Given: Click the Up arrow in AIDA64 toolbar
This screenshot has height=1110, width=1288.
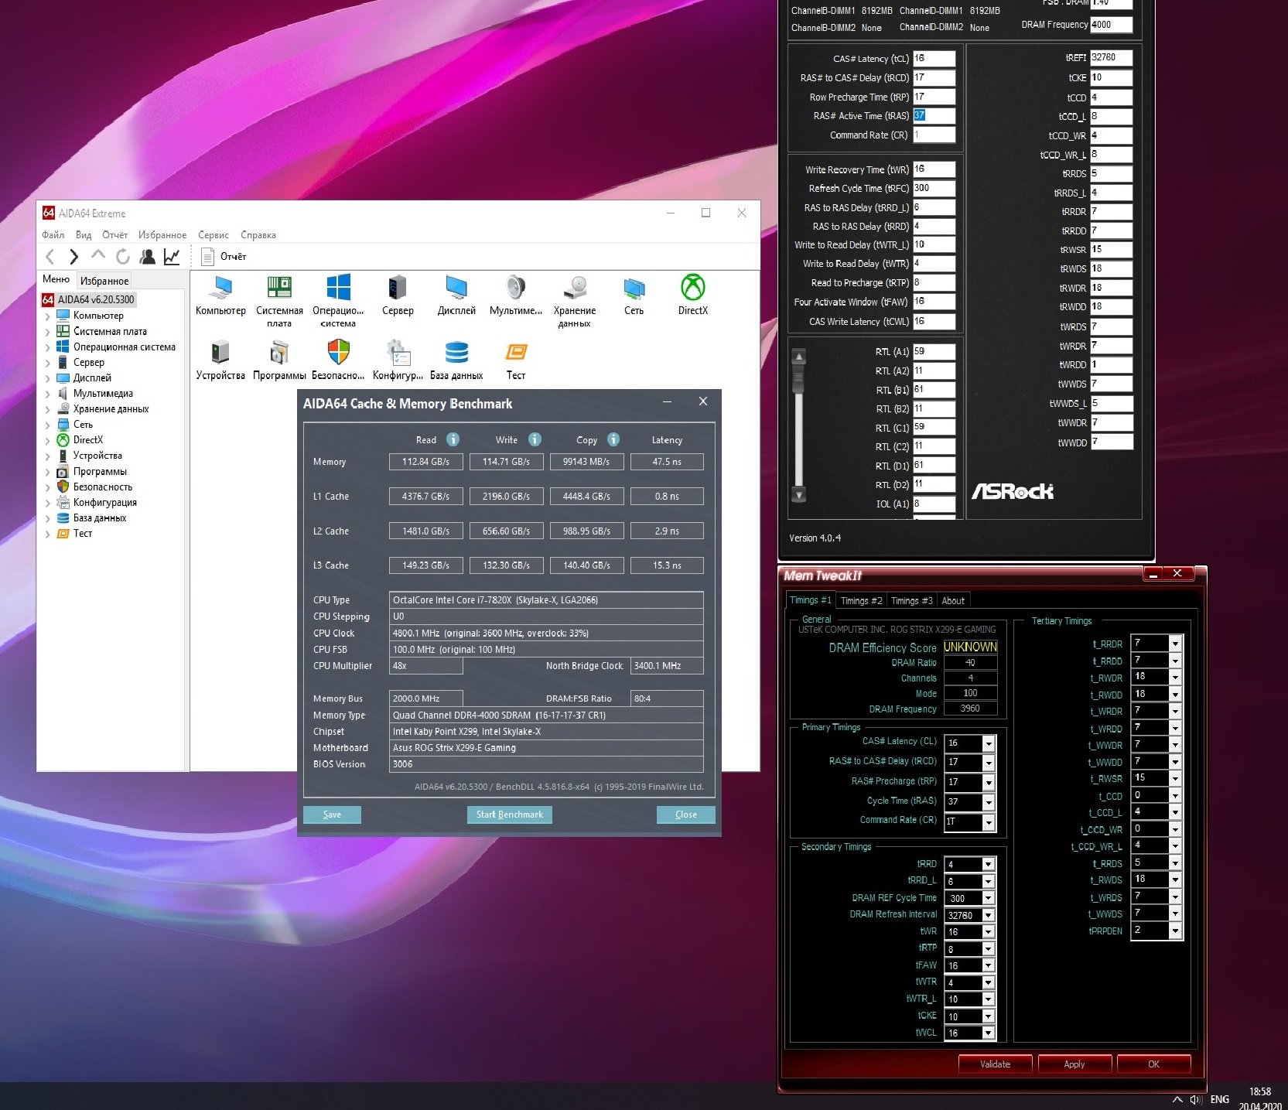Looking at the screenshot, I should [98, 254].
